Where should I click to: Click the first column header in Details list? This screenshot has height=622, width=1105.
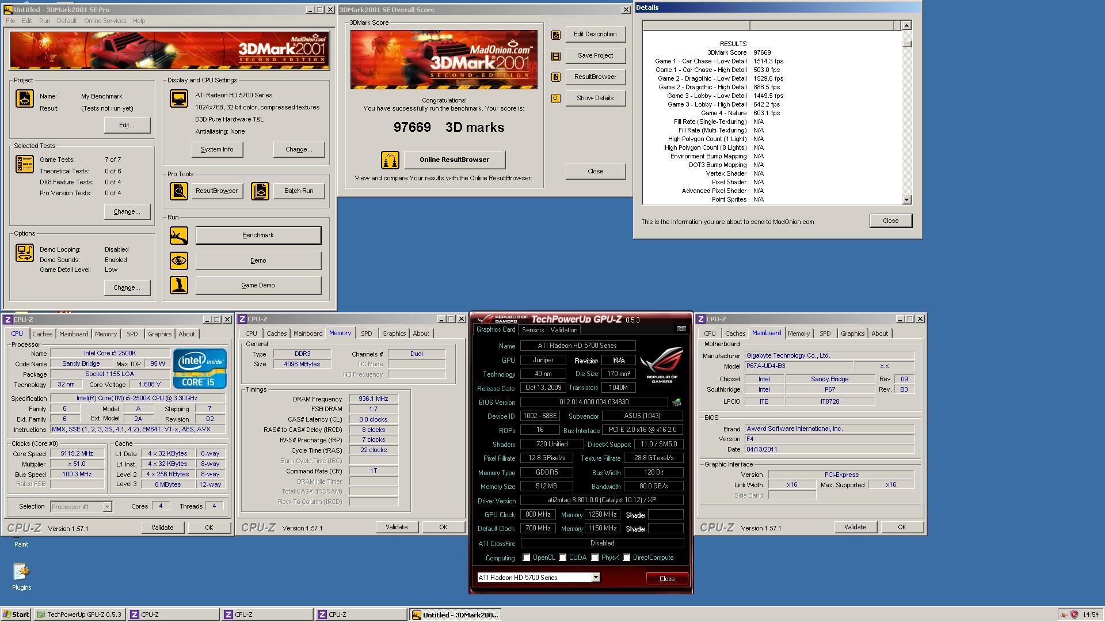[696, 25]
